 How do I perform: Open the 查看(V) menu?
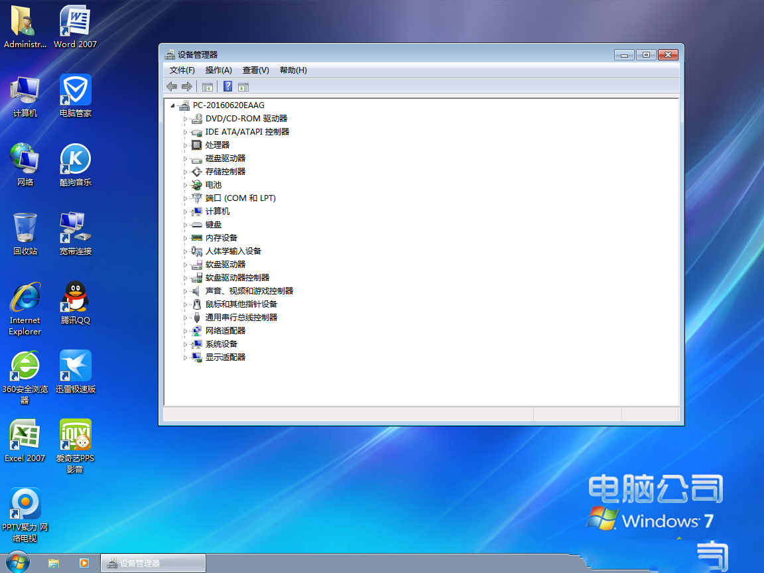coord(255,70)
